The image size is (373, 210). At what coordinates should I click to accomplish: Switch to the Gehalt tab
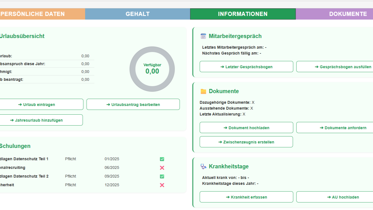(x=137, y=14)
